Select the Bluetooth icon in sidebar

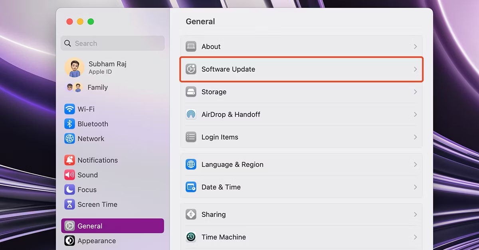[x=69, y=124]
